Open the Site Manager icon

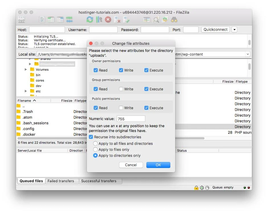(21, 20)
